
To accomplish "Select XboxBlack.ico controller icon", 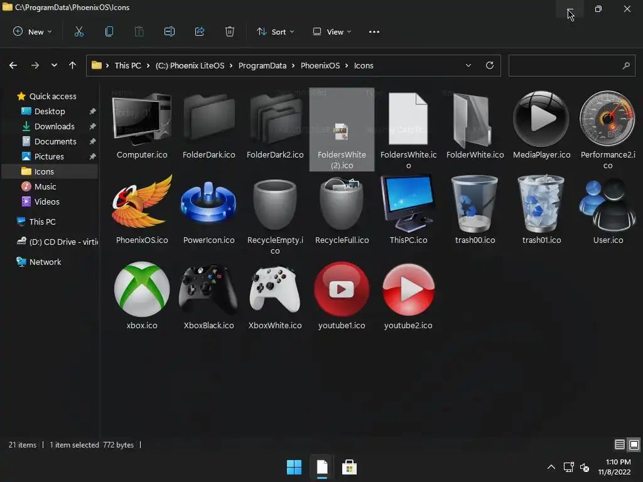I will coord(208,295).
